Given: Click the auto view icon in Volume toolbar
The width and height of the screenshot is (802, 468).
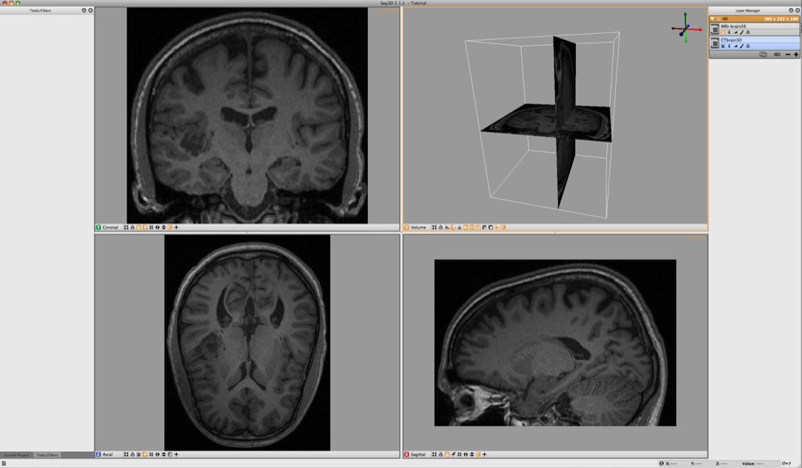Looking at the screenshot, I should (434, 227).
